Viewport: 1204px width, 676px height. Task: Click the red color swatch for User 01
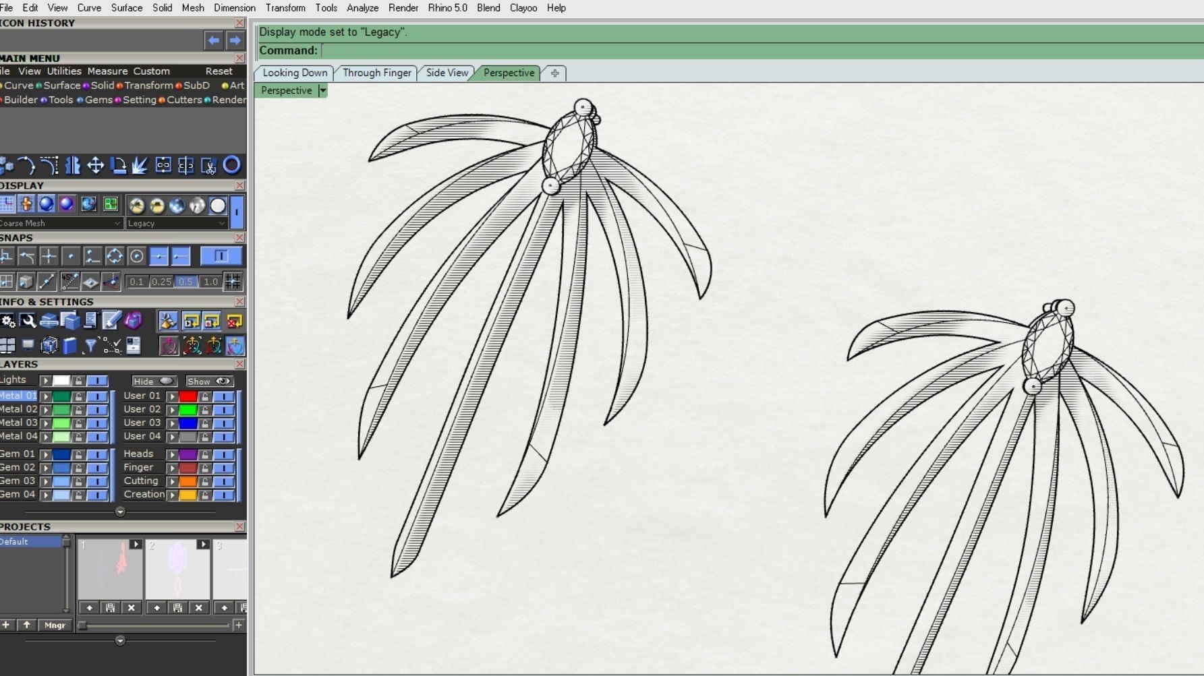[x=188, y=396]
